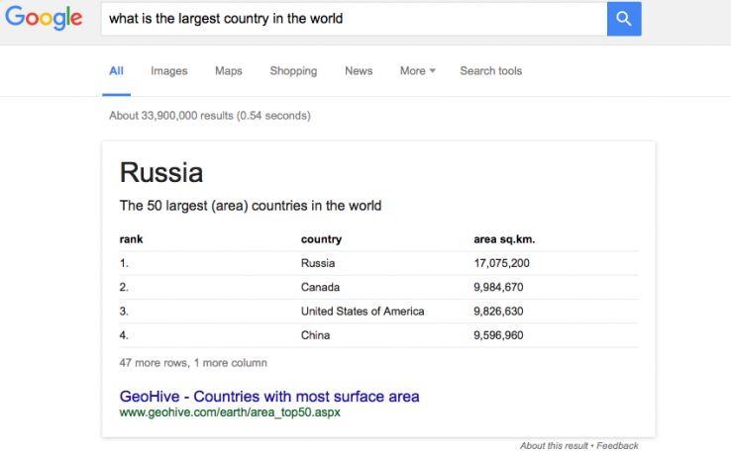Switch to the Images tab
This screenshot has width=731, height=455.
[x=168, y=71]
